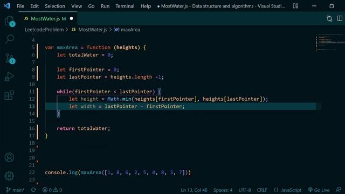Click LeetcodeProblem in the breadcrumb
The height and width of the screenshot is (194, 345).
(x=44, y=30)
